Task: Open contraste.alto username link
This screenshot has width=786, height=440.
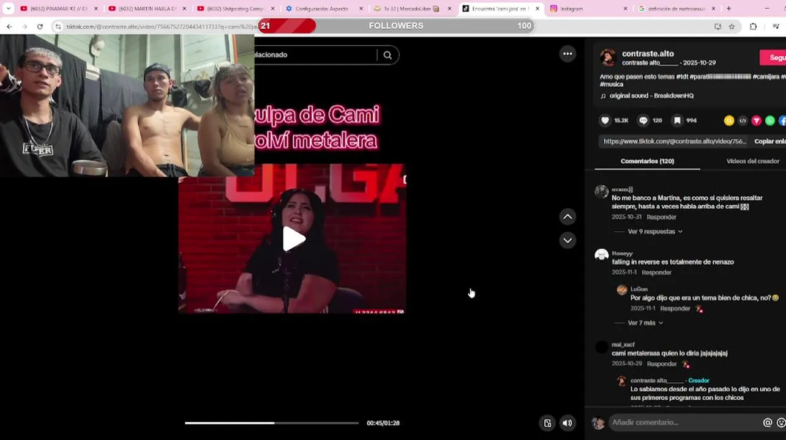Action: click(x=648, y=54)
